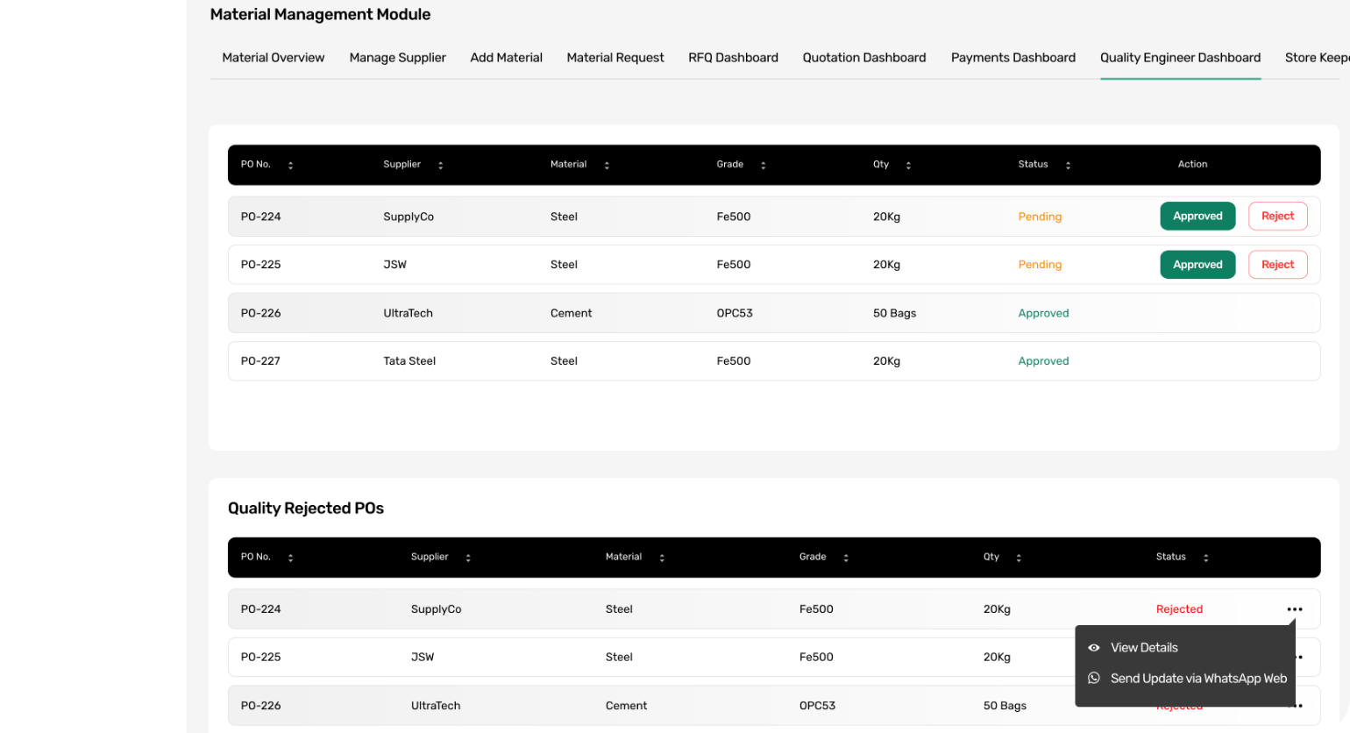Open Quotation Dashboard tab

(864, 58)
